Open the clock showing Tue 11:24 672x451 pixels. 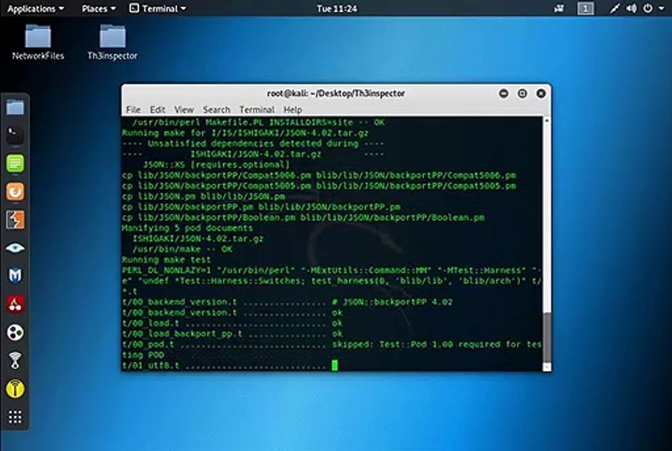coord(337,9)
